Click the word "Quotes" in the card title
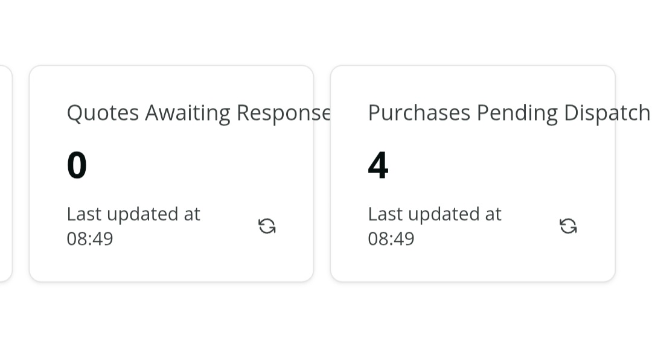Image resolution: width=652 pixels, height=347 pixels. point(103,113)
